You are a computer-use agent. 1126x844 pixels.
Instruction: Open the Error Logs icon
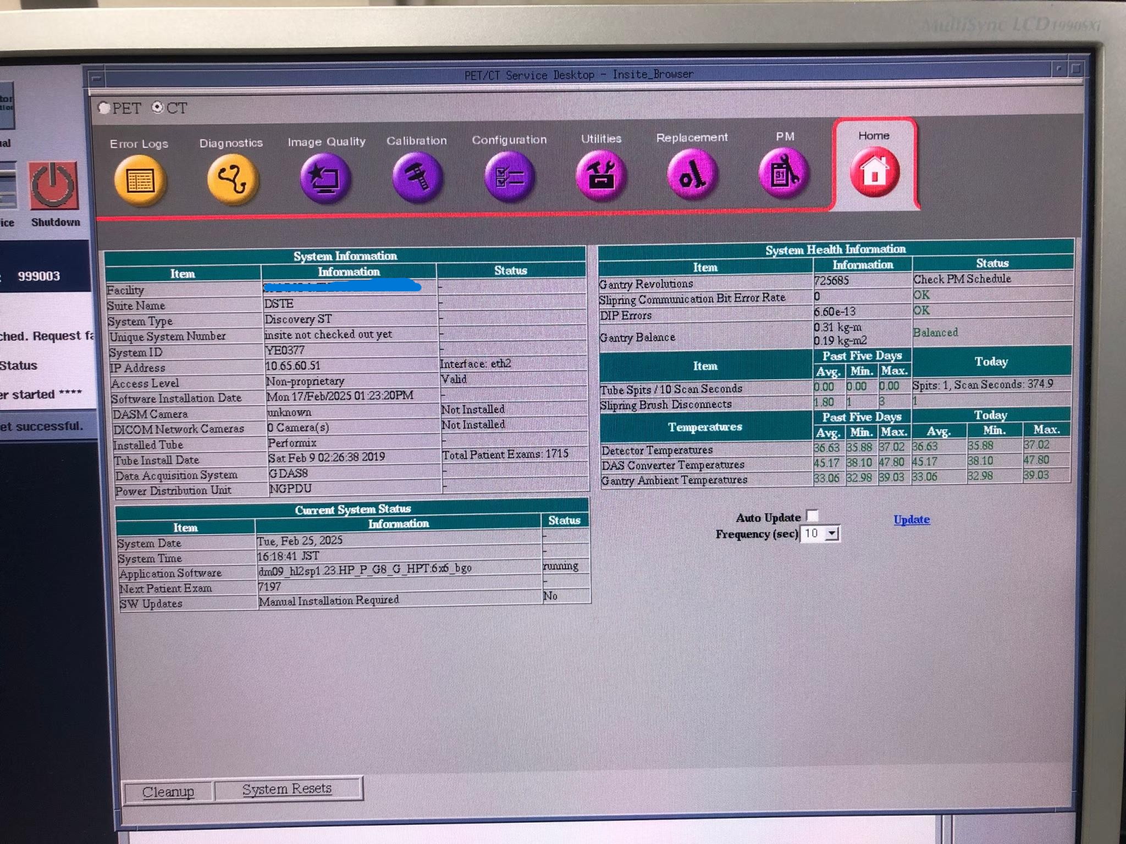(x=140, y=180)
